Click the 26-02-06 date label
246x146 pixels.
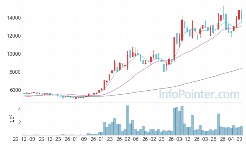[x=128, y=139]
